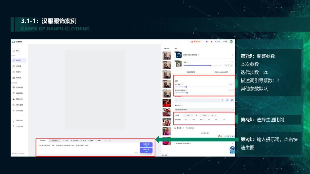Click the undo arrow in prompt toolbar
The image size is (310, 174).
[106, 141]
